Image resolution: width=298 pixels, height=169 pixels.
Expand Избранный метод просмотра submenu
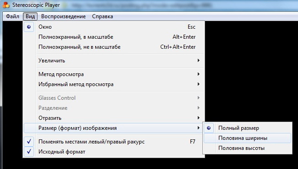tap(114, 84)
